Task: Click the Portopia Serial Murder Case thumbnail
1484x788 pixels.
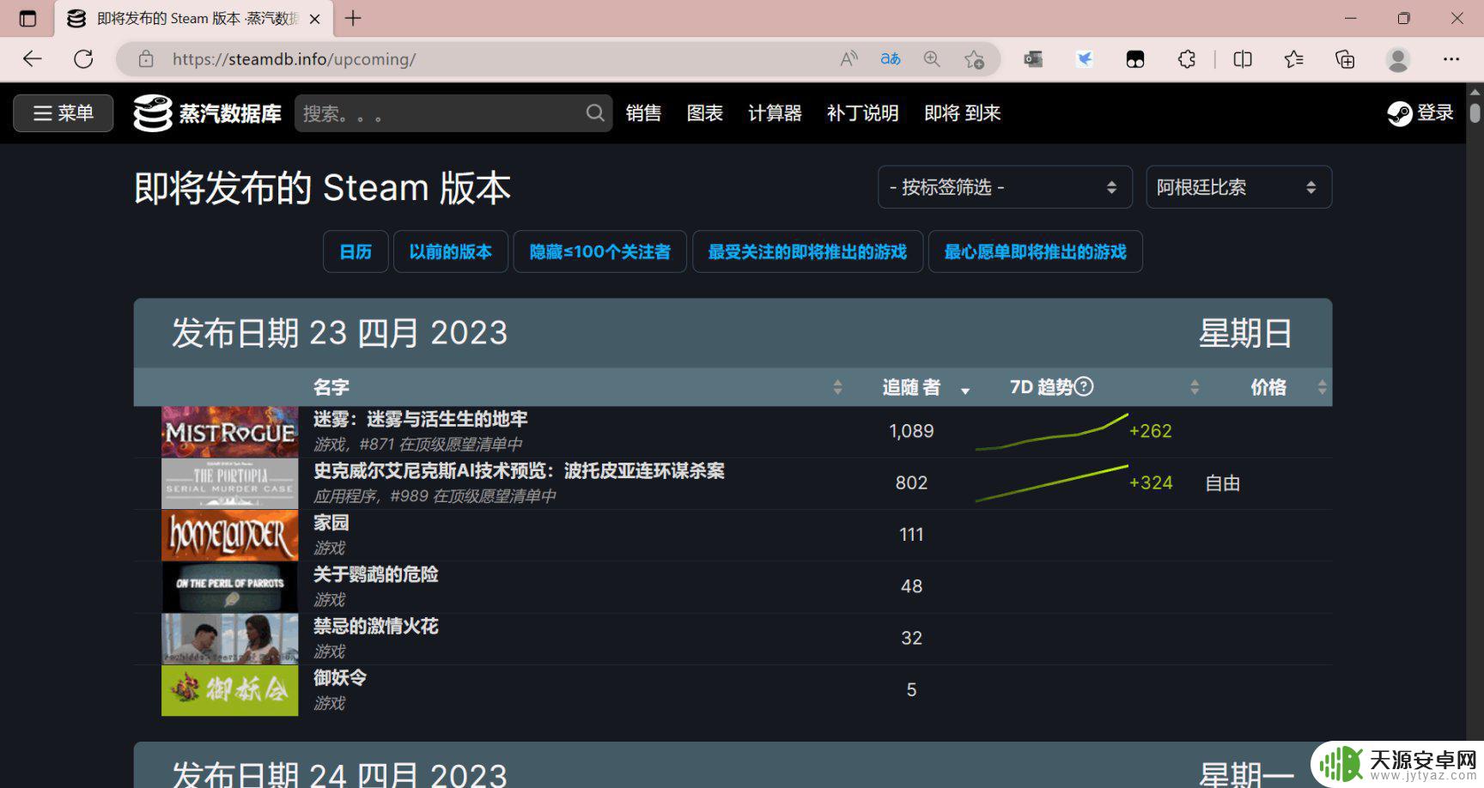Action: tap(230, 483)
